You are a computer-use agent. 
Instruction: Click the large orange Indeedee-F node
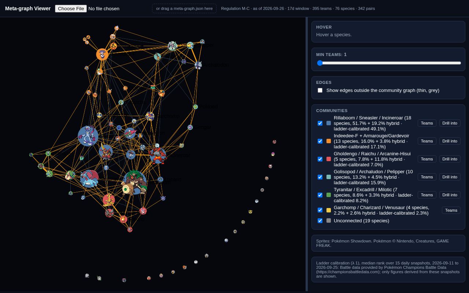[x=102, y=55]
